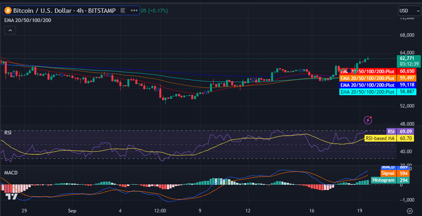
Task: Open chart settings gear at bottom right
Action: [410, 210]
